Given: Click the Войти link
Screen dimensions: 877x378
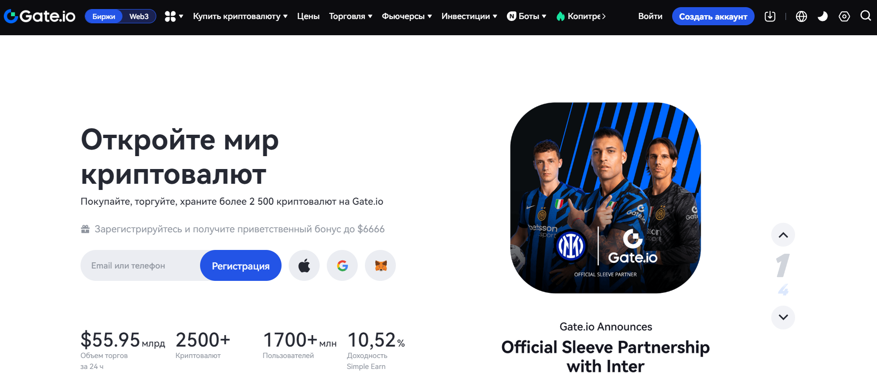Looking at the screenshot, I should [650, 16].
